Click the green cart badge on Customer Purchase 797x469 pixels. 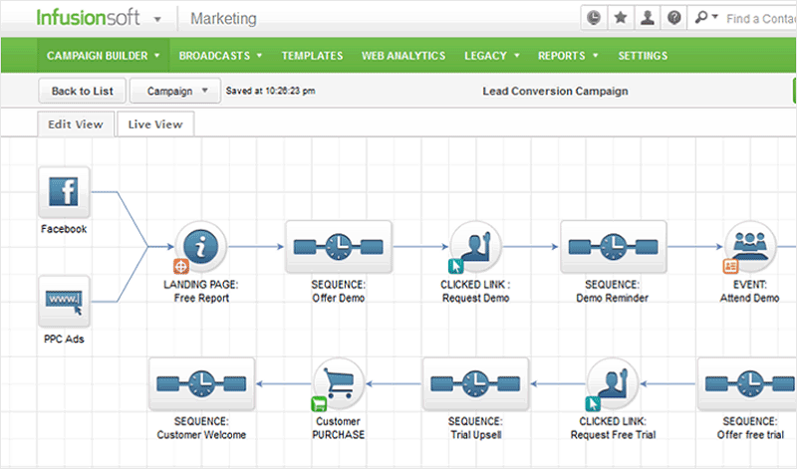319,404
